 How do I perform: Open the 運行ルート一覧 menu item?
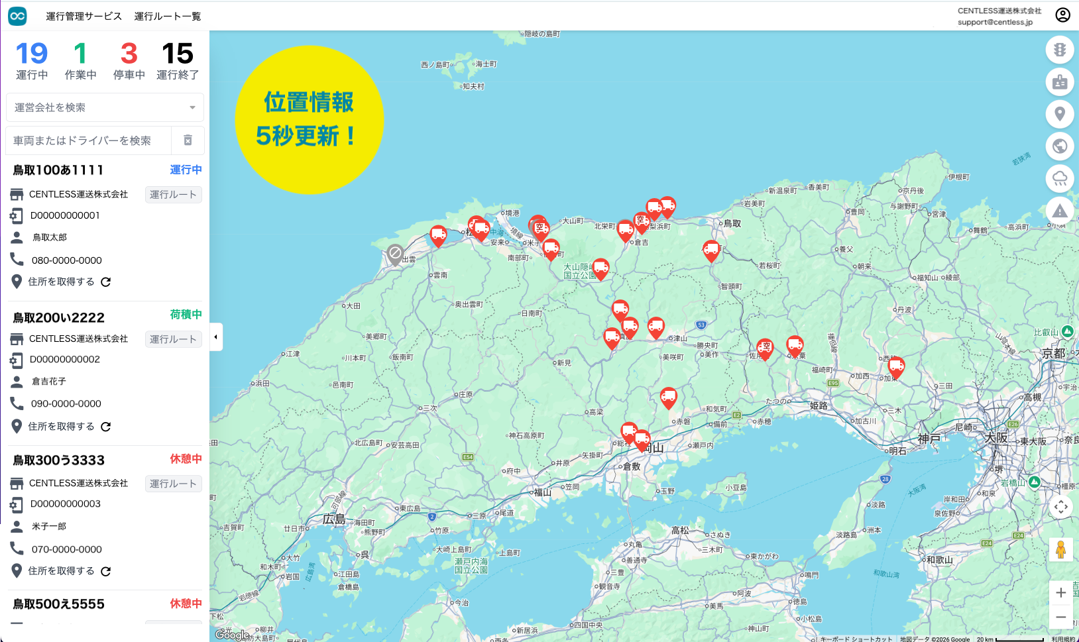tap(167, 16)
